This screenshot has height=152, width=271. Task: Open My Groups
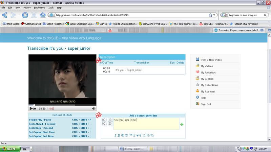point(207,79)
